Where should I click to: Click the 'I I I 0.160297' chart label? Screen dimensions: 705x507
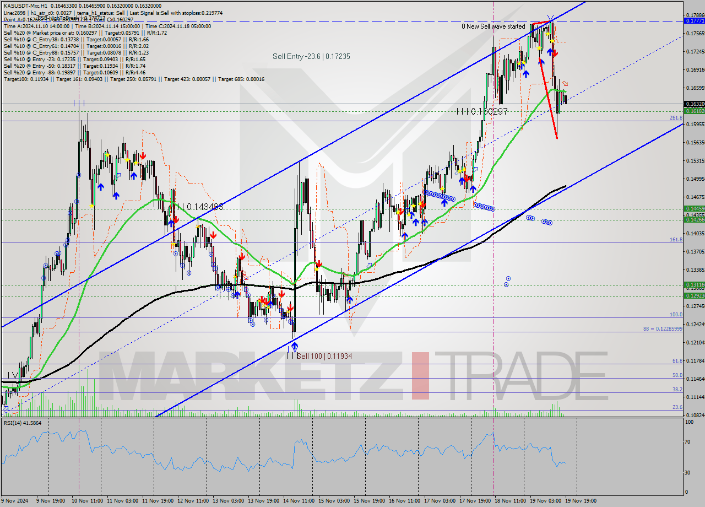[x=482, y=111]
